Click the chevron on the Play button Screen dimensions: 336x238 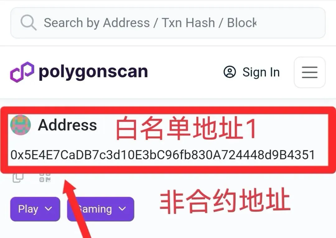point(49,209)
